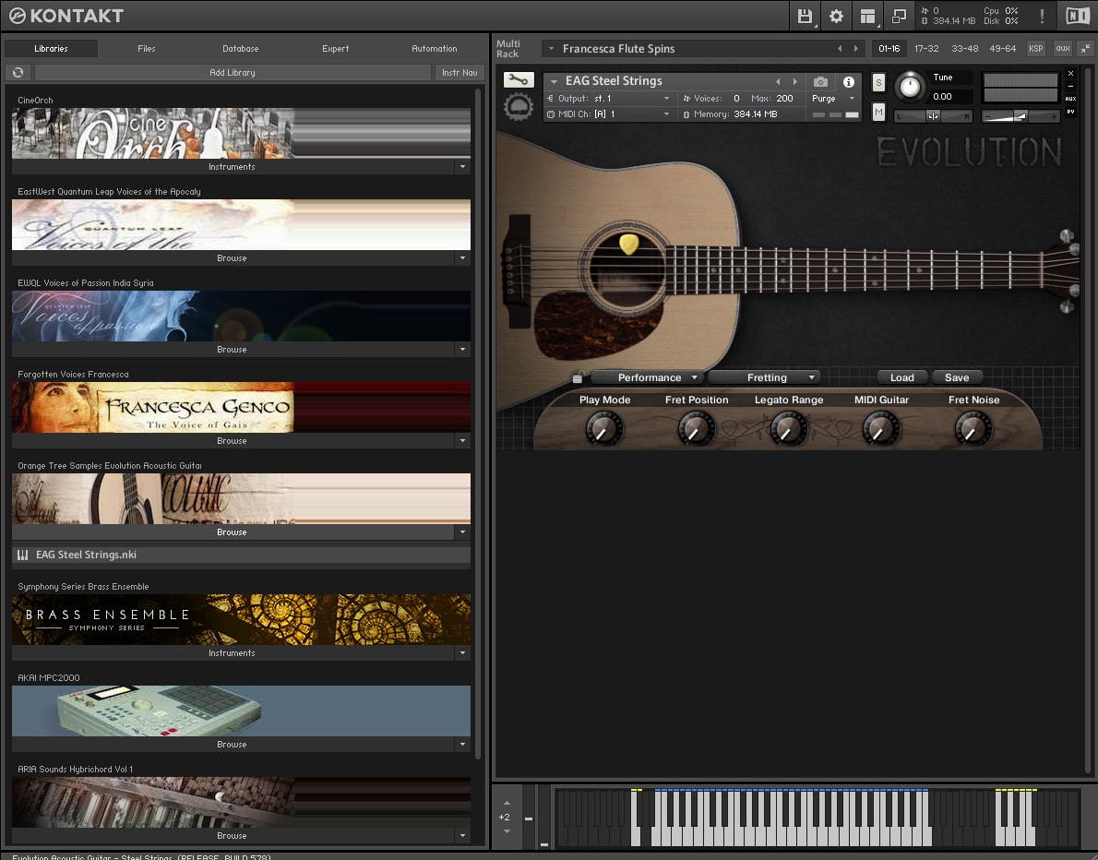The width and height of the screenshot is (1098, 860).
Task: Shift keyboard octave up arrow
Action: pos(507,804)
